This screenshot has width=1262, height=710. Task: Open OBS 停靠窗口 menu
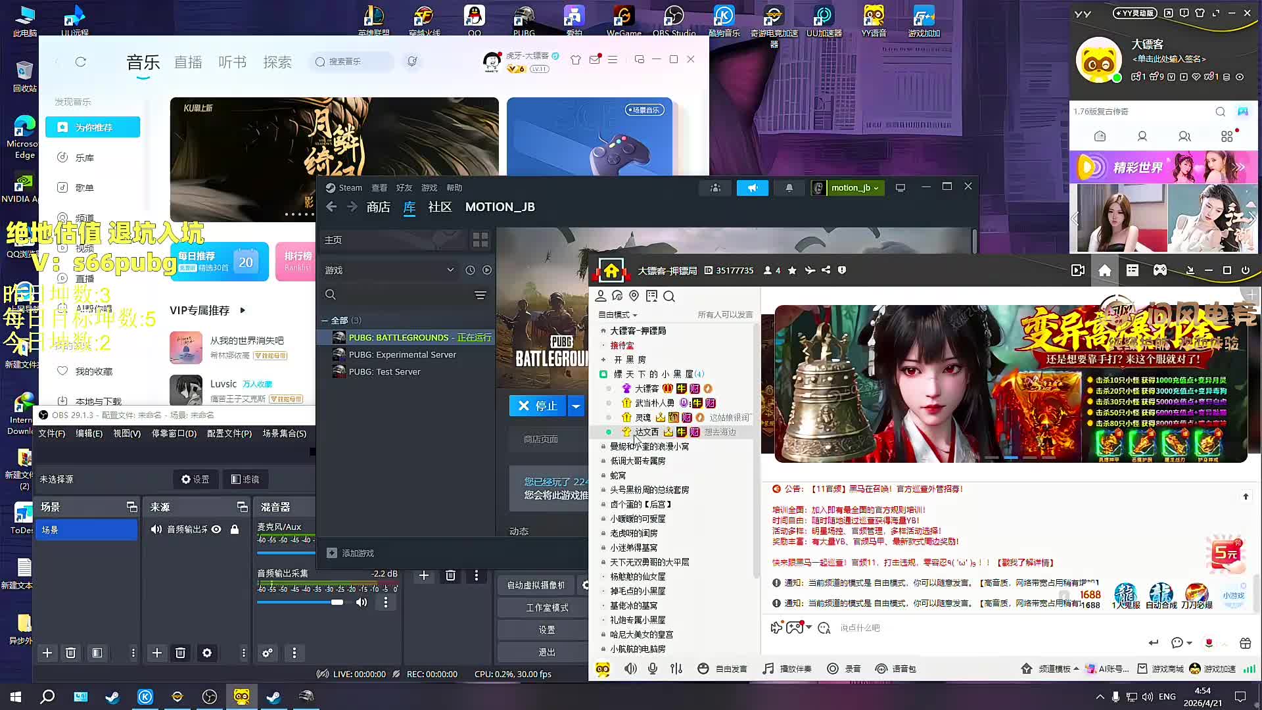point(174,433)
